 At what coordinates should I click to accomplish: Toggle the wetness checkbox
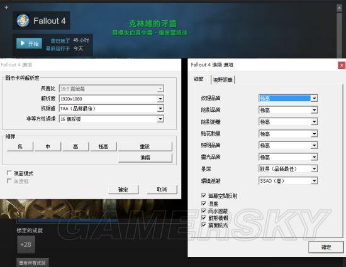pos(204,203)
